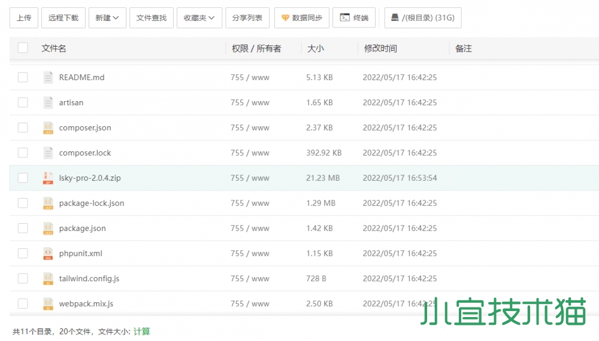Click the 21.23 MB size value
The width and height of the screenshot is (599, 341).
click(x=323, y=178)
